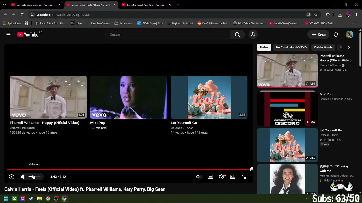
Task: Open the player settings gear
Action: [222, 177]
